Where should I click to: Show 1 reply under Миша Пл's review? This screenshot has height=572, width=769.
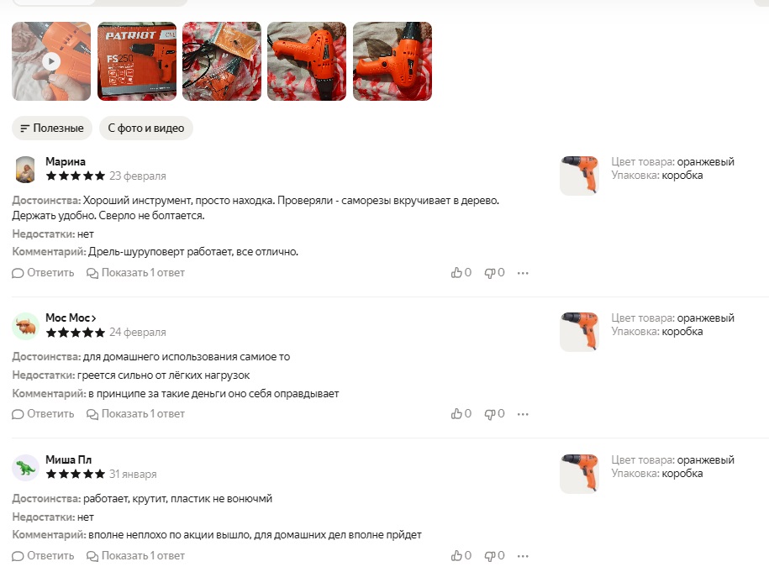pyautogui.click(x=136, y=555)
